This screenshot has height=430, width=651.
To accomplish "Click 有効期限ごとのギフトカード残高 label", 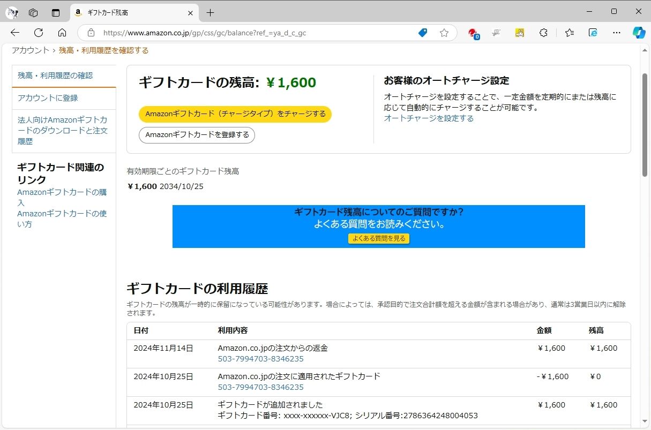I will coord(183,171).
